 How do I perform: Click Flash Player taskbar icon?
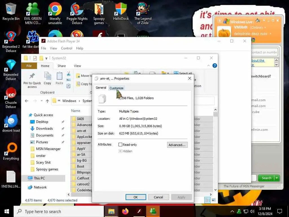point(139,211)
